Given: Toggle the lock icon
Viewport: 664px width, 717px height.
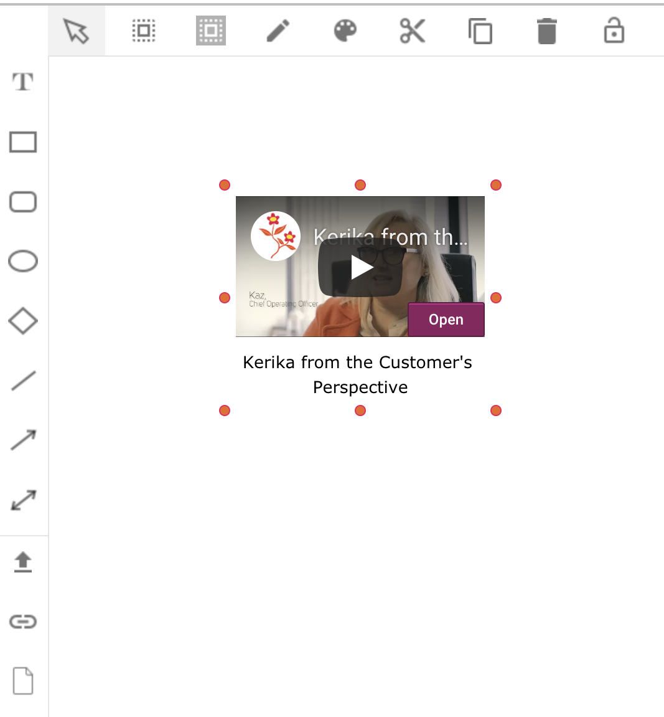Looking at the screenshot, I should (x=614, y=31).
